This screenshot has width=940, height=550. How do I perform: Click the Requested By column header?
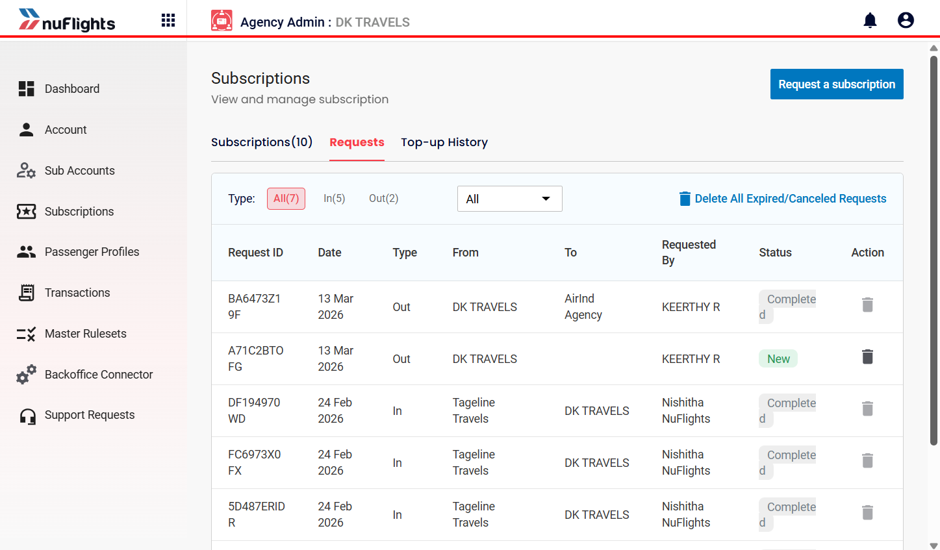click(x=689, y=253)
